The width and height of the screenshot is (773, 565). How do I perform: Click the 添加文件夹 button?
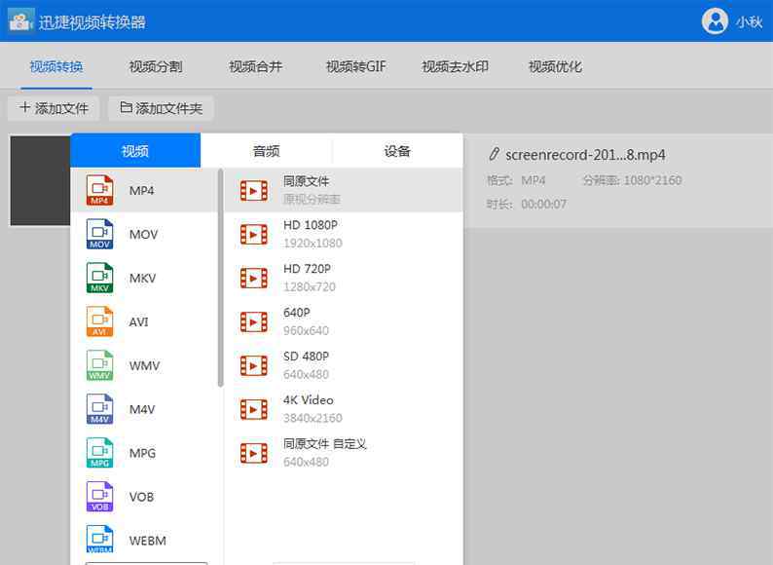pyautogui.click(x=162, y=108)
